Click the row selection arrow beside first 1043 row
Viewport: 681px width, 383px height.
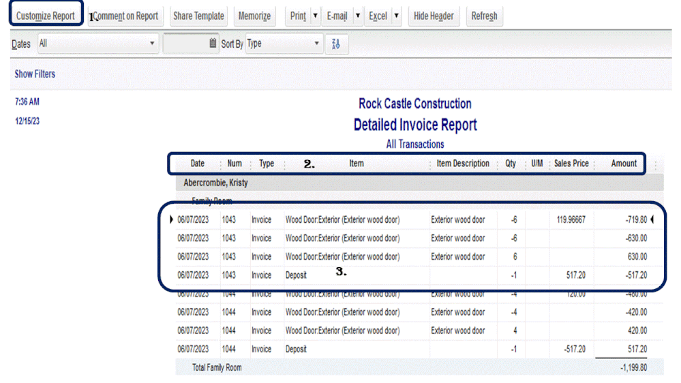click(171, 219)
